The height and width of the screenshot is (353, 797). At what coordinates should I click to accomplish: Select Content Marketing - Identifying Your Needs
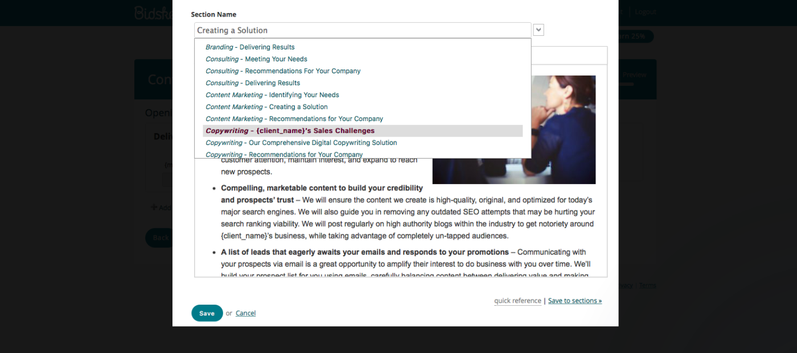pyautogui.click(x=272, y=95)
